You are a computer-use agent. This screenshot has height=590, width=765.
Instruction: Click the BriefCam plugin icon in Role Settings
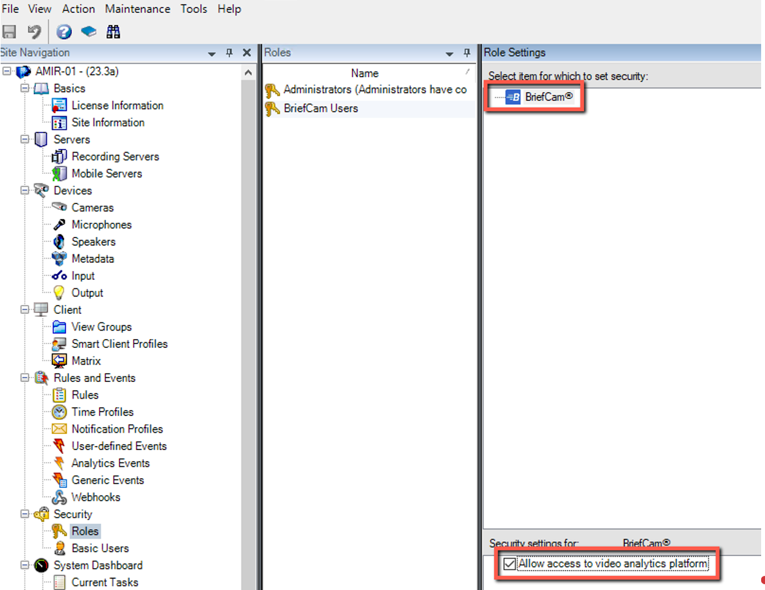pos(513,97)
